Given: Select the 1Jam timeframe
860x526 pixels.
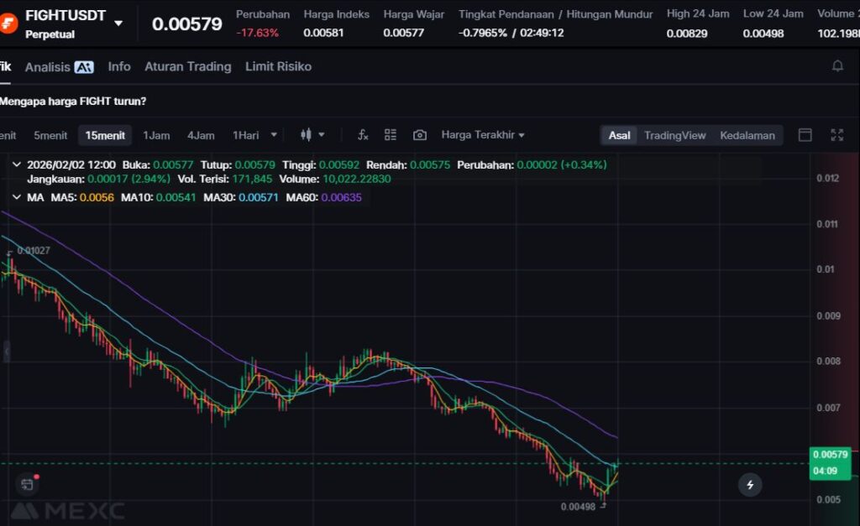Looking at the screenshot, I should click(156, 135).
